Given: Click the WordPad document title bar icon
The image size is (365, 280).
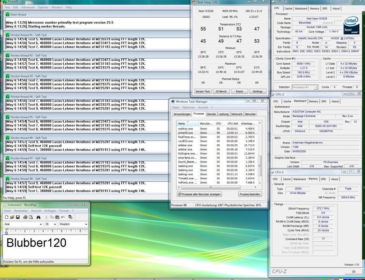Looking at the screenshot, I should click(4, 205).
